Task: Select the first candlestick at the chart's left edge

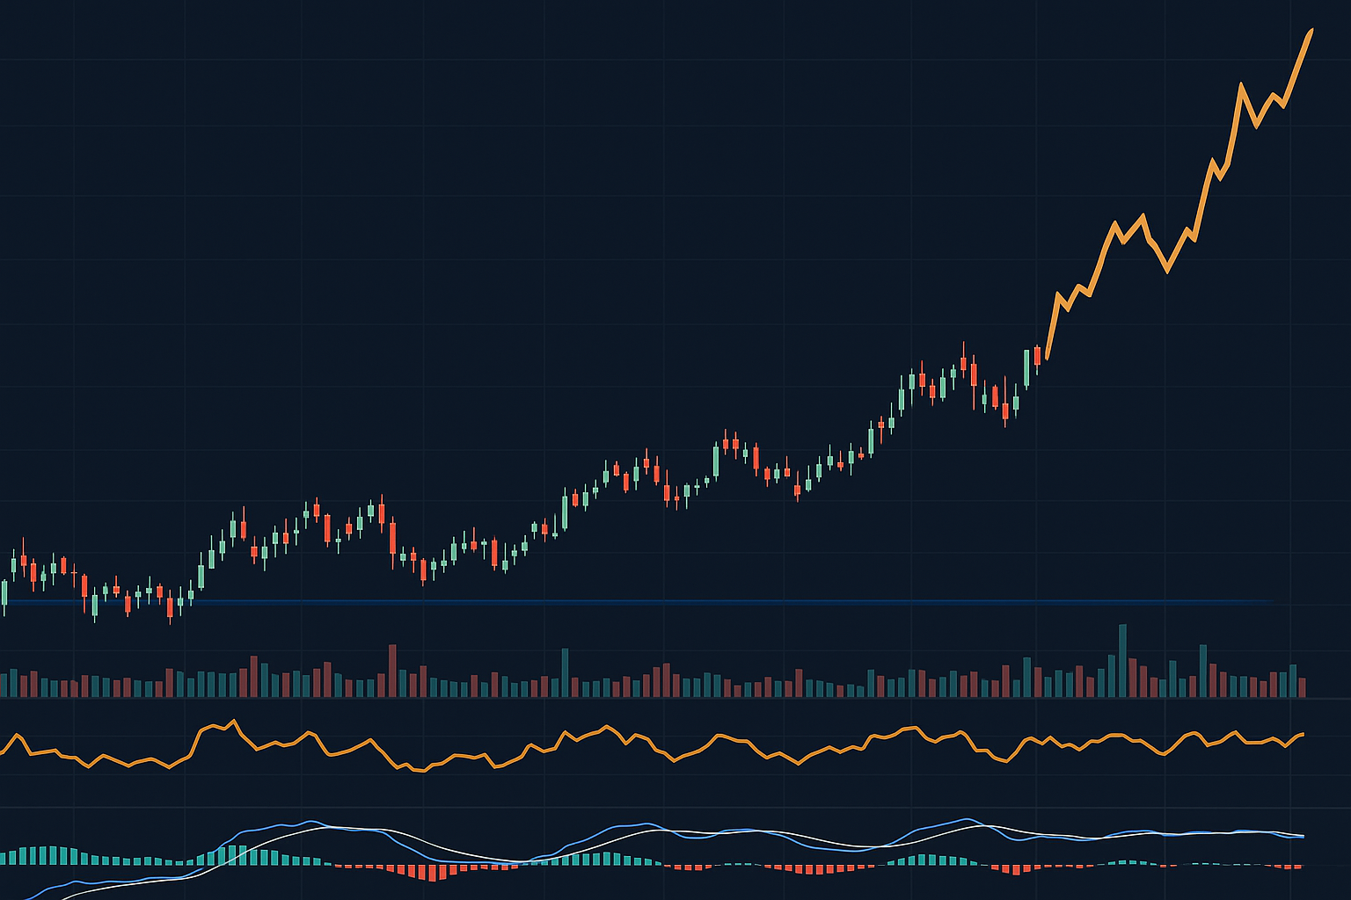Action: [4, 593]
